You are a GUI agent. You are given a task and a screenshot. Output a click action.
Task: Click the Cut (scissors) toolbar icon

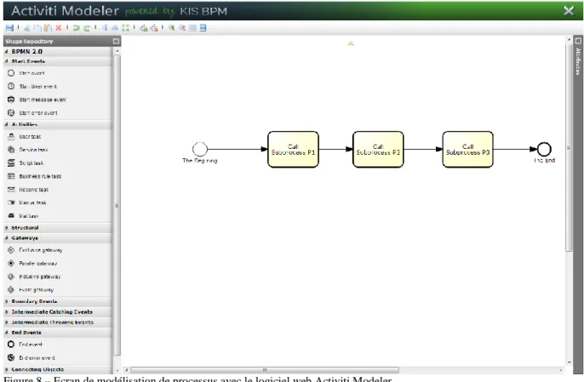(27, 28)
